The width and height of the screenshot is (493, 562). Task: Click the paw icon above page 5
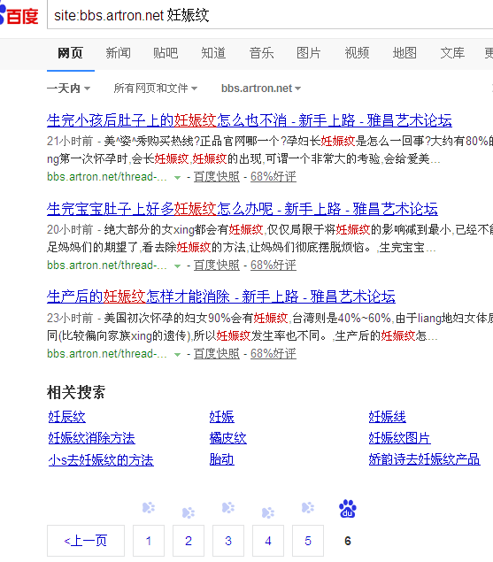[x=308, y=507]
